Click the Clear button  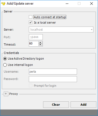[56, 105]
